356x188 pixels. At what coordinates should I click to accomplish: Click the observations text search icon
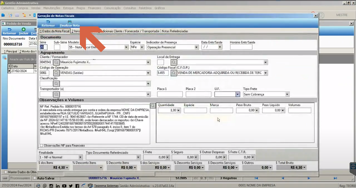153,106
